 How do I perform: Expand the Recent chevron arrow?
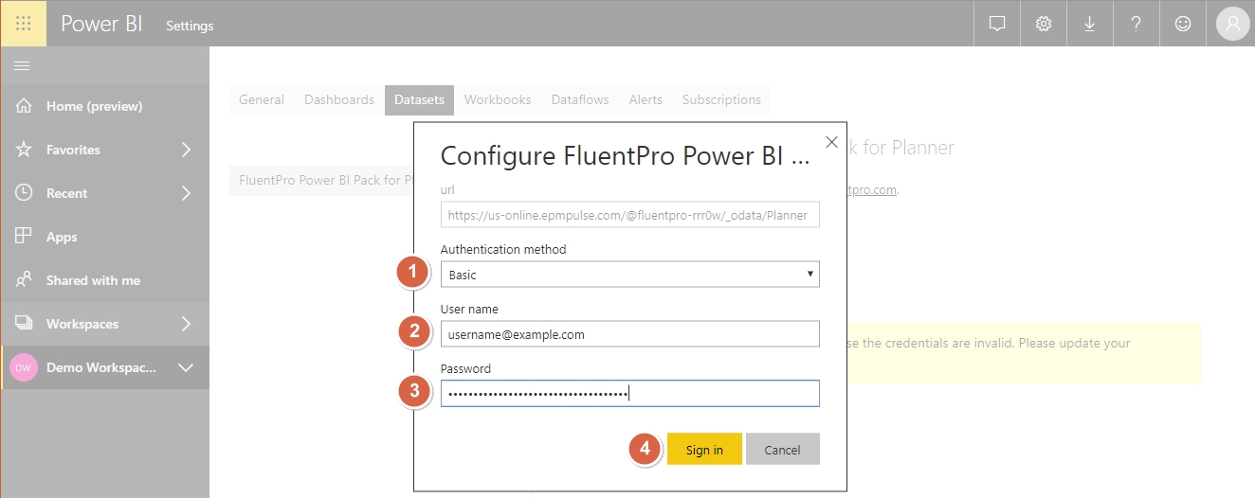pos(186,193)
